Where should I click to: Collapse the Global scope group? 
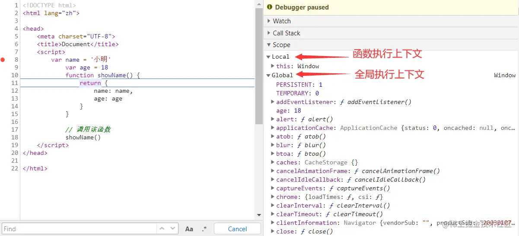(x=268, y=75)
